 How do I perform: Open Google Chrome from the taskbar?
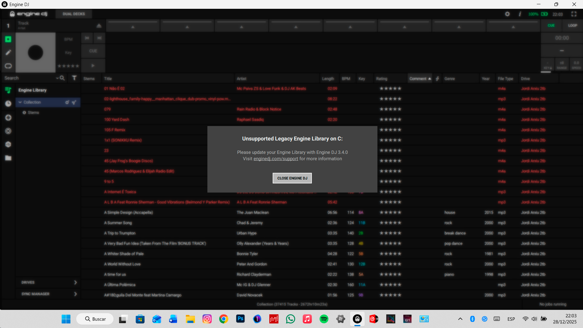pos(223,319)
